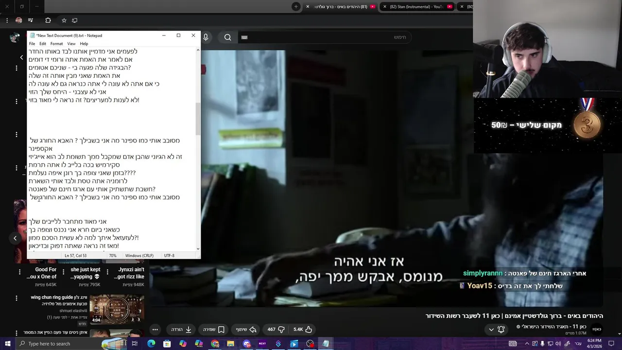Open Discord from the taskbar

(247, 344)
